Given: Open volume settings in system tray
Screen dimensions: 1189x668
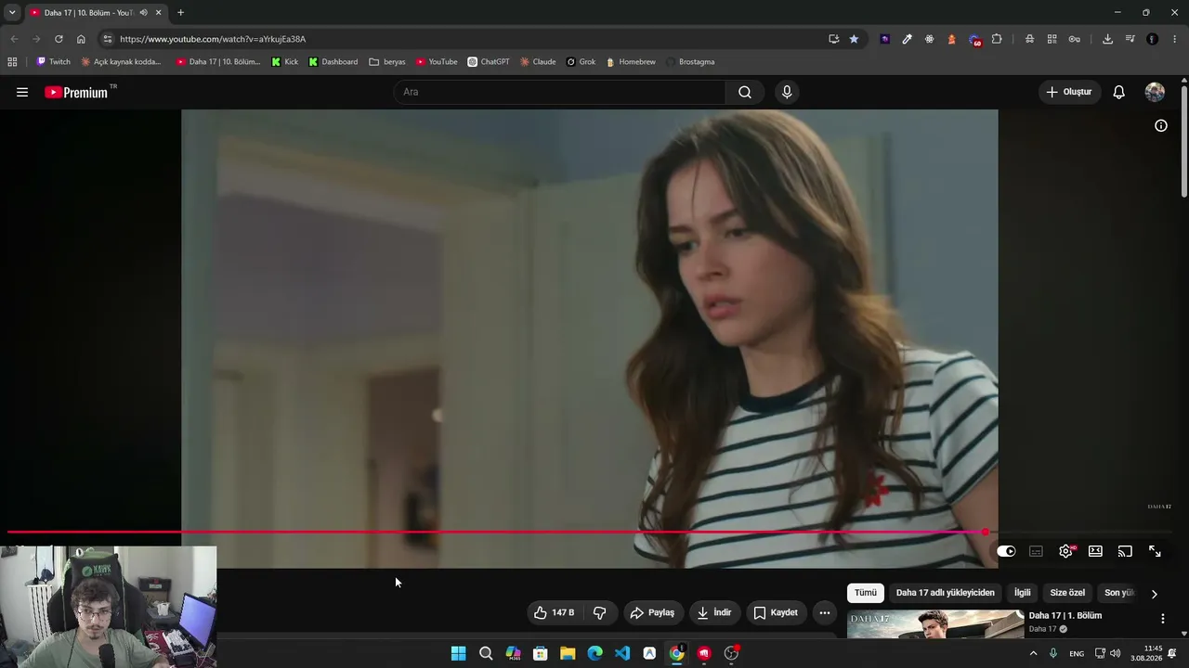Looking at the screenshot, I should pos(1115,653).
